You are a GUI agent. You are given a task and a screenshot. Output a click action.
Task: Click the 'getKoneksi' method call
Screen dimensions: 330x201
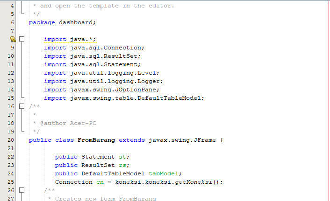(194, 182)
